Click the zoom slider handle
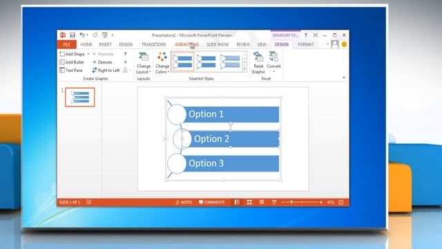The width and height of the screenshot is (442, 249). tap(291, 202)
